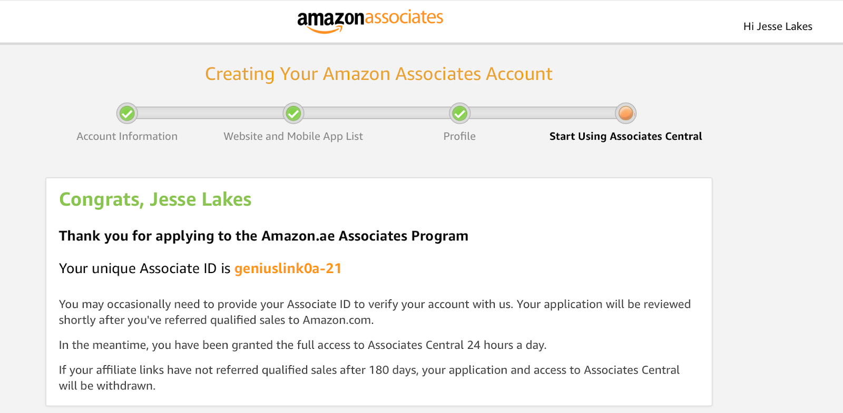Select the Profile step label
843x413 pixels.
(459, 136)
